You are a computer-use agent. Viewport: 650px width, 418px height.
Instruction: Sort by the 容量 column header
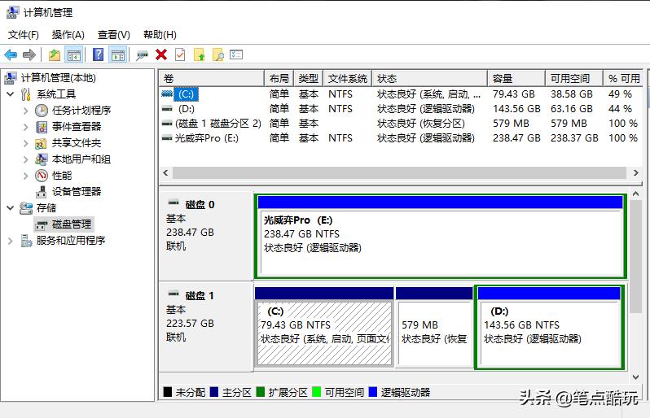pos(516,79)
